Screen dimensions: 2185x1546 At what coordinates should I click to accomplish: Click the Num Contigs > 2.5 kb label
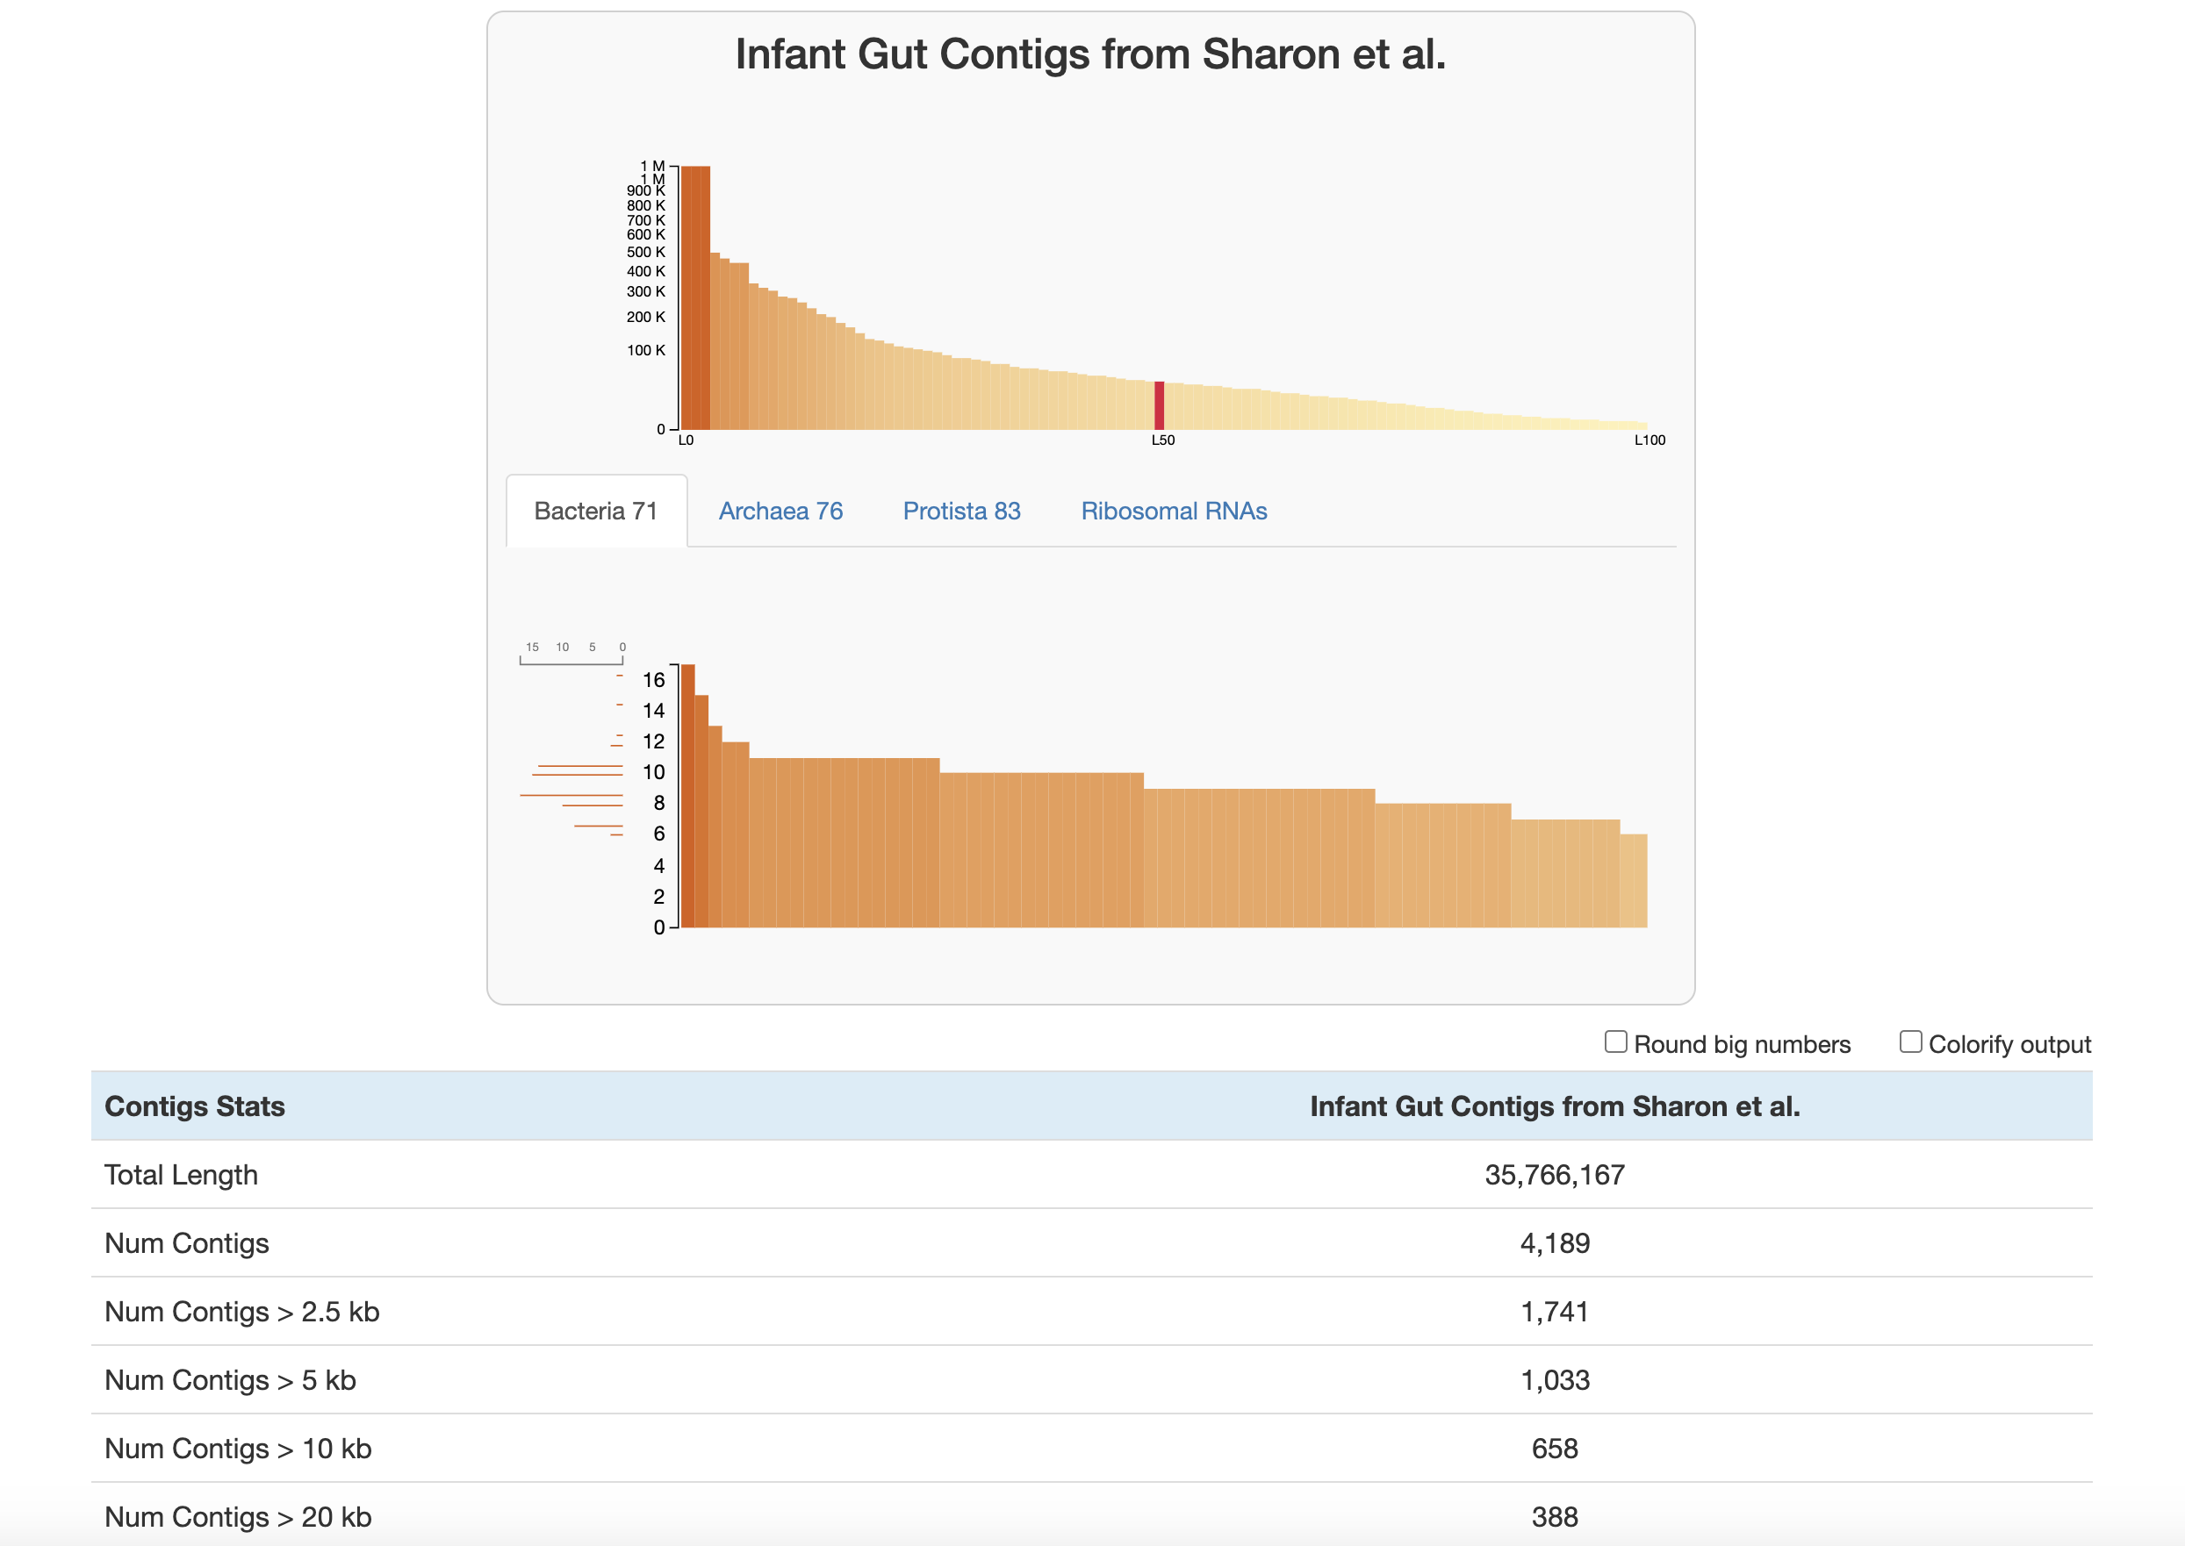point(242,1312)
